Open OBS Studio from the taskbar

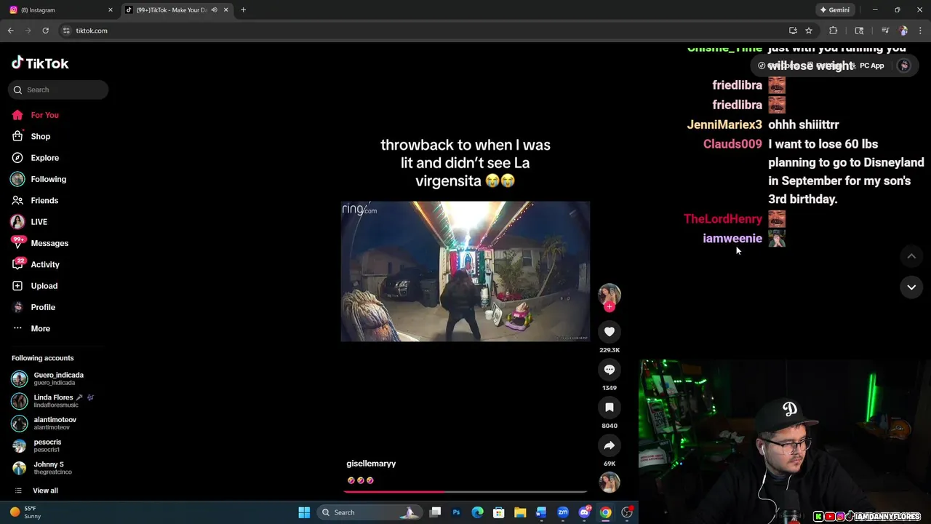tap(626, 512)
